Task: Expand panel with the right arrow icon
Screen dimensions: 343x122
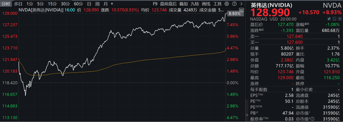Action: [241, 4]
